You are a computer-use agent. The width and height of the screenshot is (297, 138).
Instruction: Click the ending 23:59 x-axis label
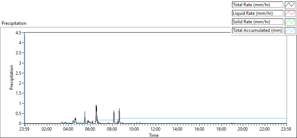click(x=286, y=129)
